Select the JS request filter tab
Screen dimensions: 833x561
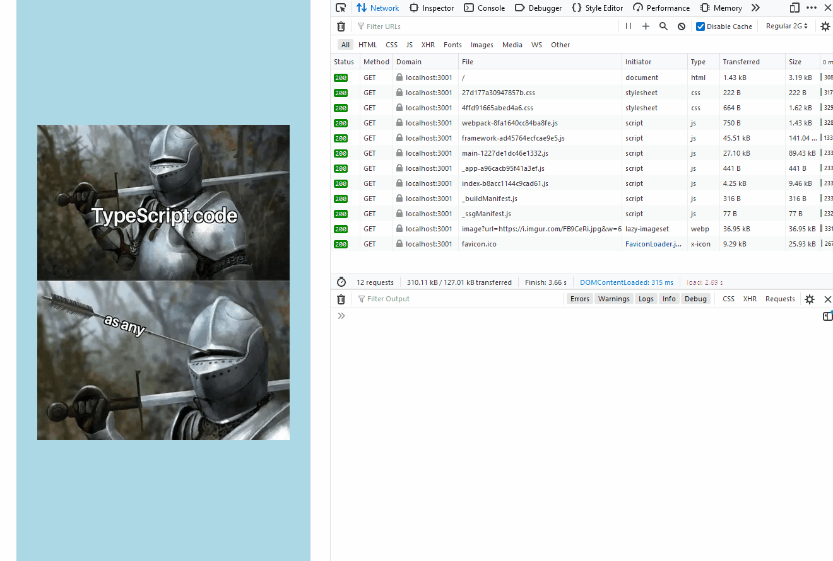tap(409, 45)
